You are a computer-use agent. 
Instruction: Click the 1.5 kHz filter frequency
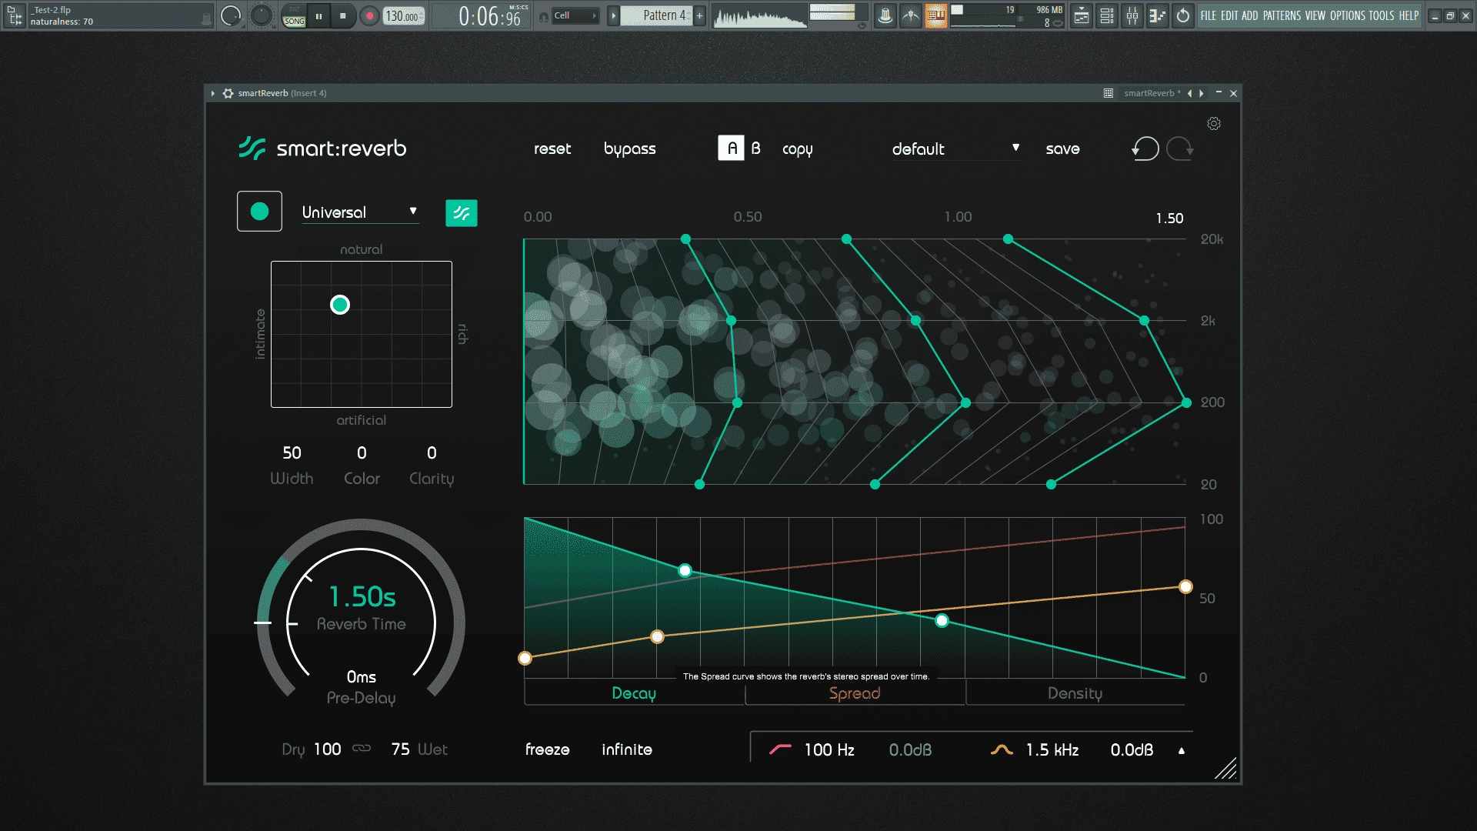[1052, 749]
